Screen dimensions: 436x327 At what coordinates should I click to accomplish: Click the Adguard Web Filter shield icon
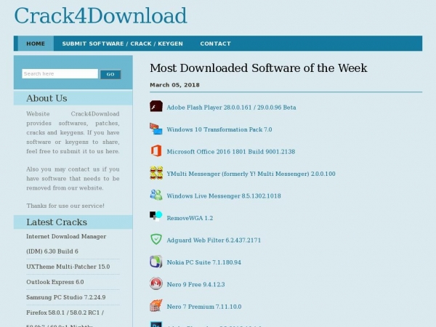156,239
